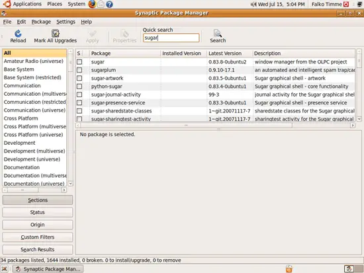Click the Apply toolbar icon

(x=93, y=34)
